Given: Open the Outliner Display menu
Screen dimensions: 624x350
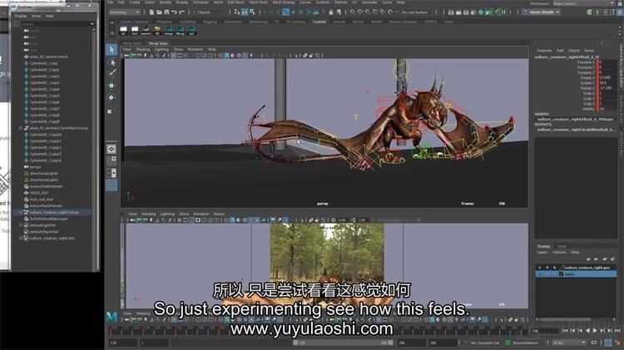Looking at the screenshot, I should click(20, 16).
